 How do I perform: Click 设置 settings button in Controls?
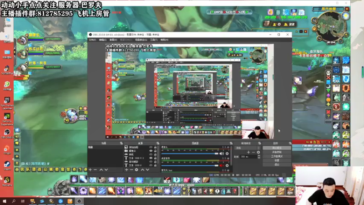277,160
